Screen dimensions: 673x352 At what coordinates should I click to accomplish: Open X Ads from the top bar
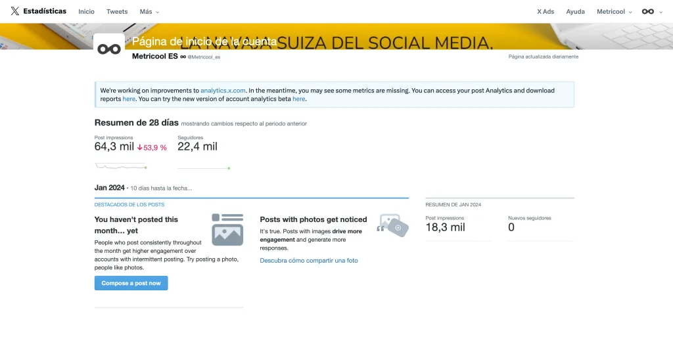545,12
